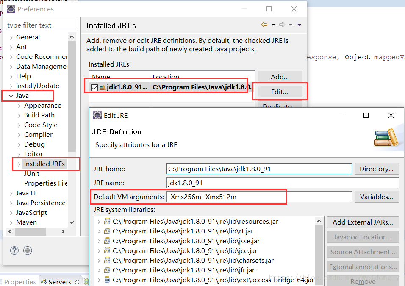405x286 pixels.
Task: Click the Location column header in JRE table
Action: [166, 77]
